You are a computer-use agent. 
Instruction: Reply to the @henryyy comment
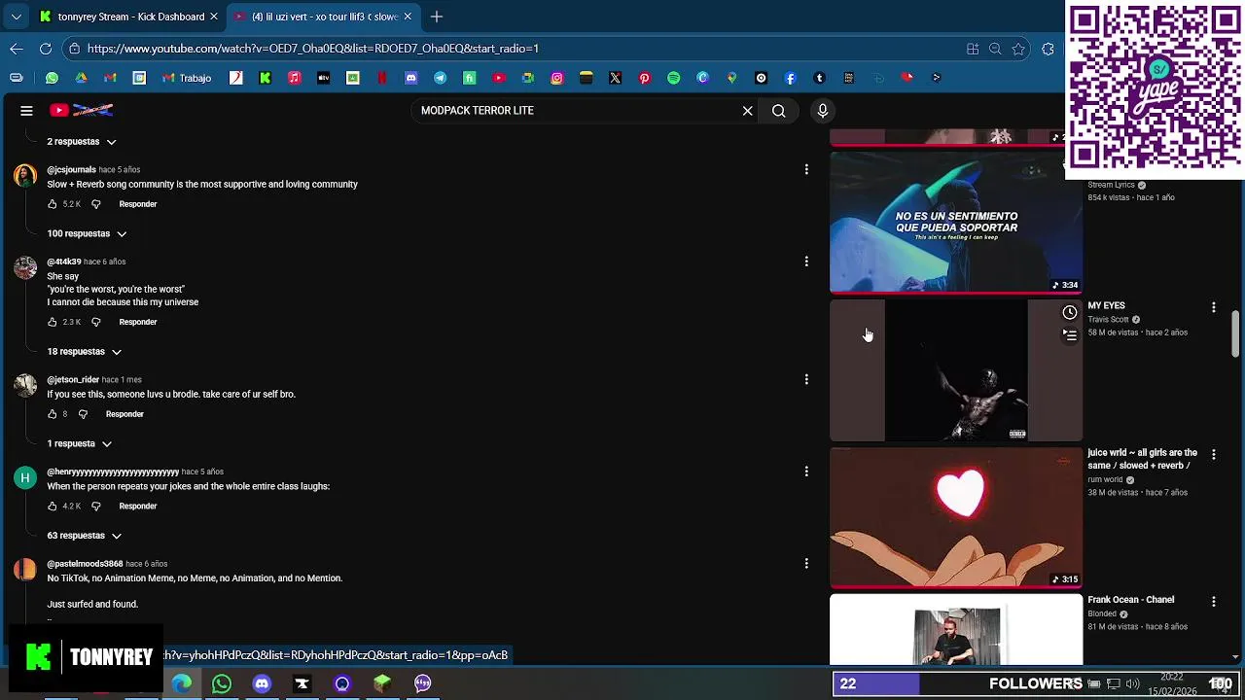pos(138,507)
